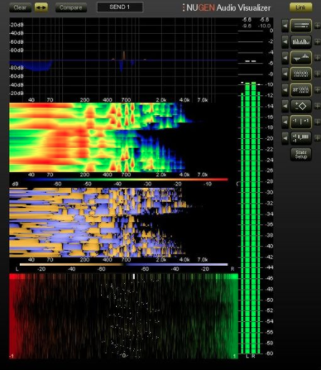The height and width of the screenshot is (370, 321).
Task: Click the Compare button
Action: coord(71,7)
